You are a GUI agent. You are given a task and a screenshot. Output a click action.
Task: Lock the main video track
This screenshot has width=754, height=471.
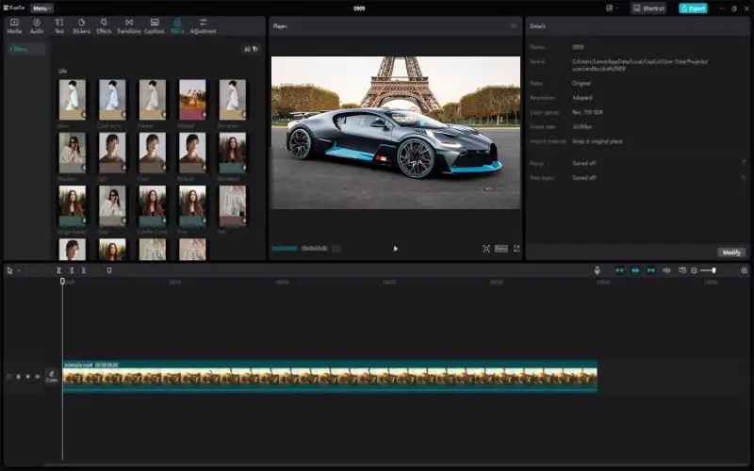(x=18, y=376)
